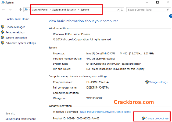Click Change settings link
This screenshot has height=122, width=172.
pyautogui.click(x=158, y=82)
